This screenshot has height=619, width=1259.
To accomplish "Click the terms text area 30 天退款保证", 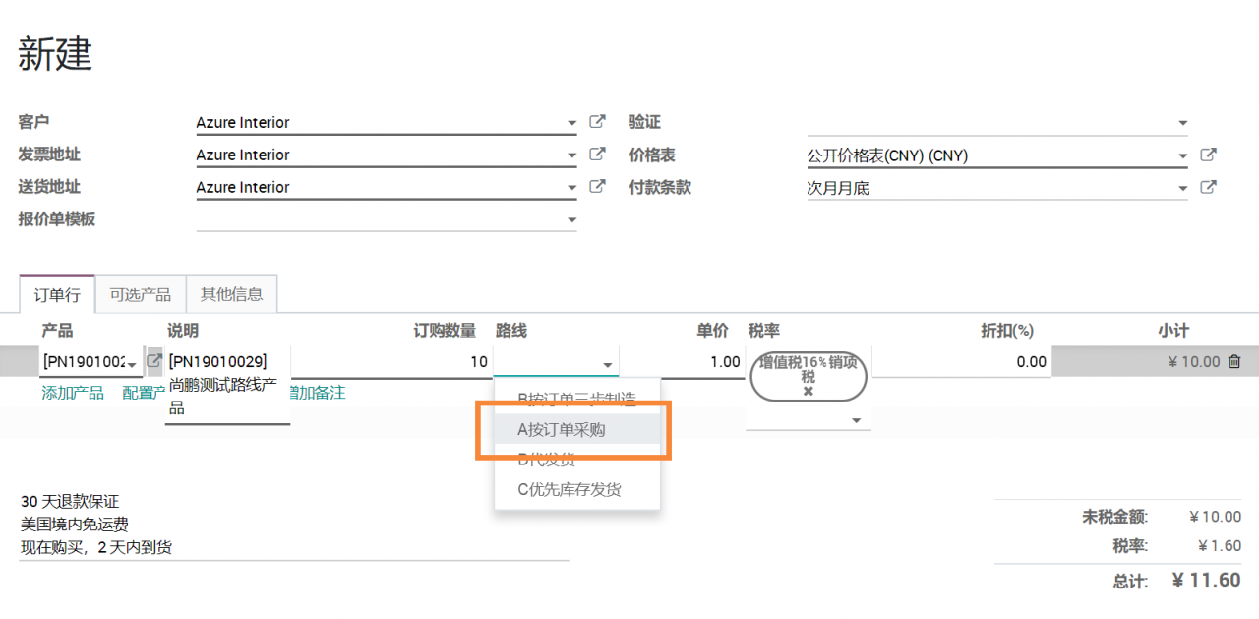I will click(295, 525).
